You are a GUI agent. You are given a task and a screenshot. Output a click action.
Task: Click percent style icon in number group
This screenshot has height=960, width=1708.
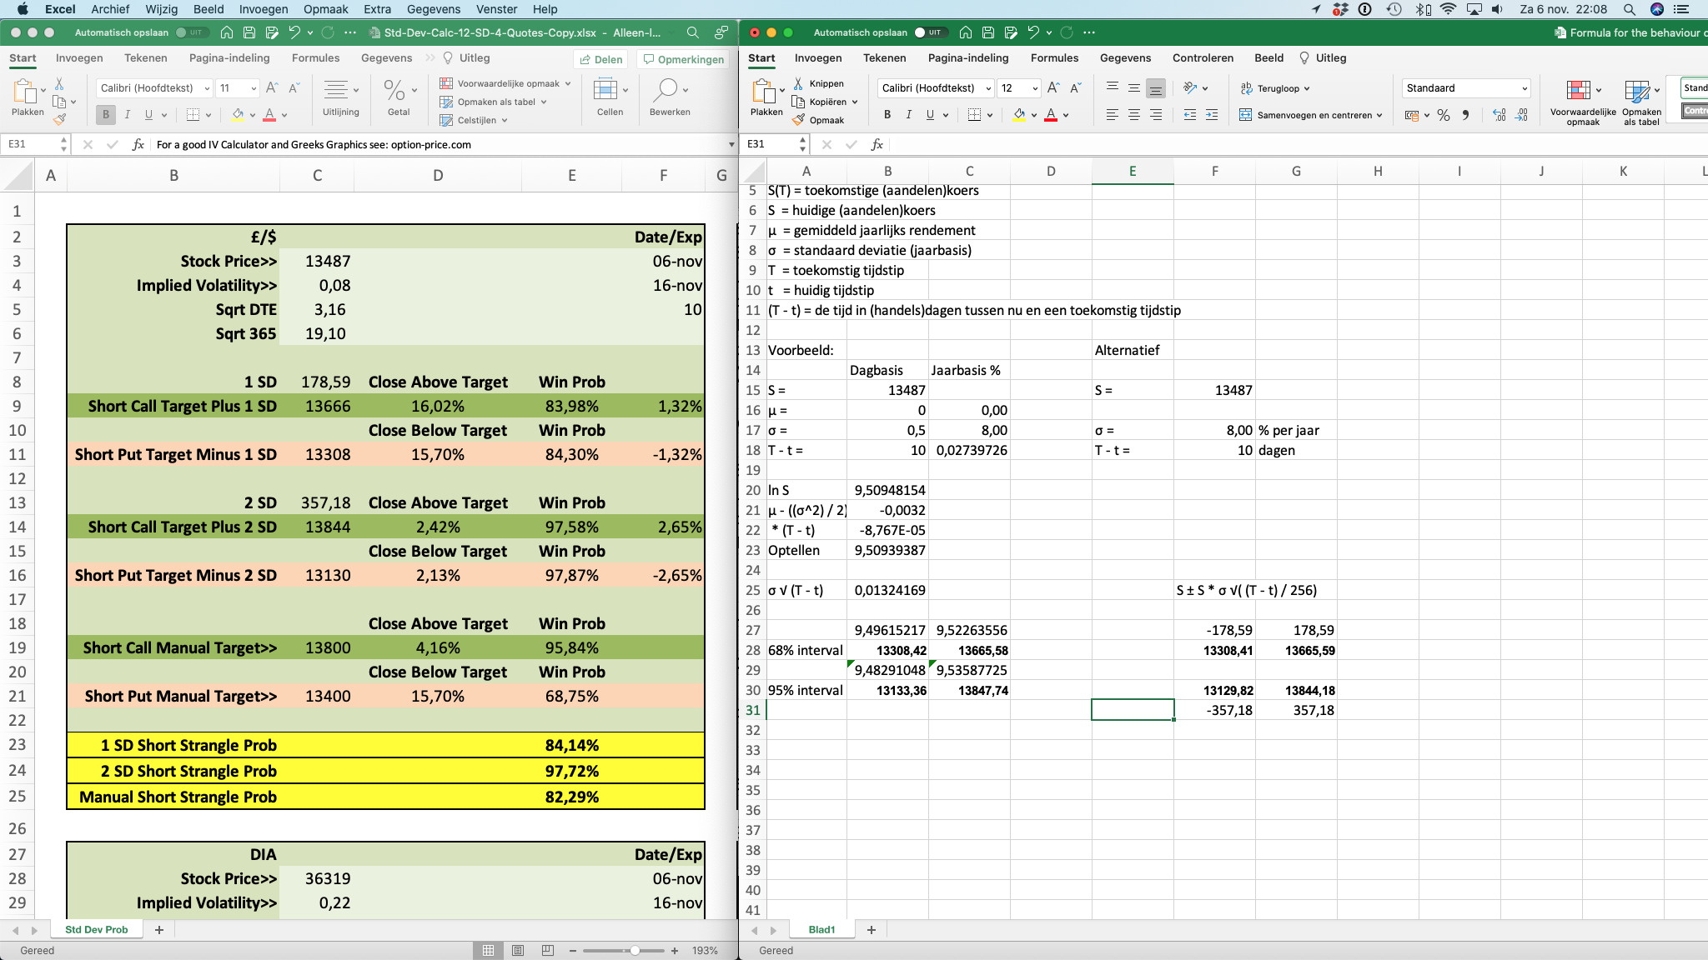point(1444,115)
